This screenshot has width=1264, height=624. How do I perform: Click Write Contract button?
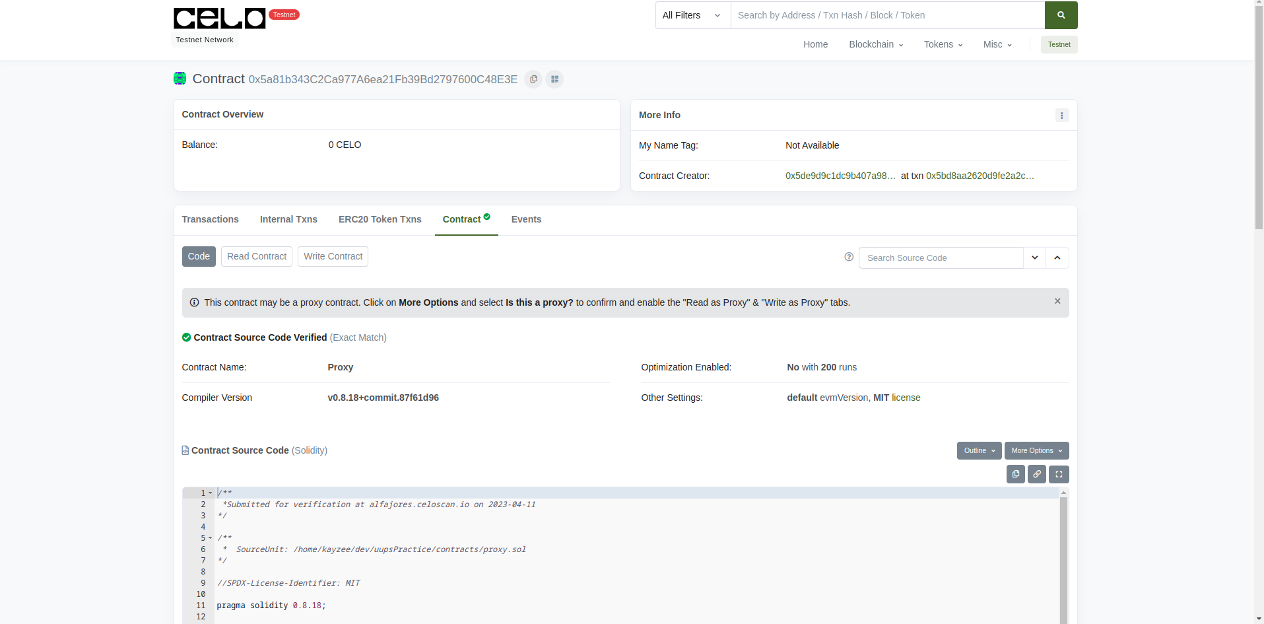[x=333, y=256]
